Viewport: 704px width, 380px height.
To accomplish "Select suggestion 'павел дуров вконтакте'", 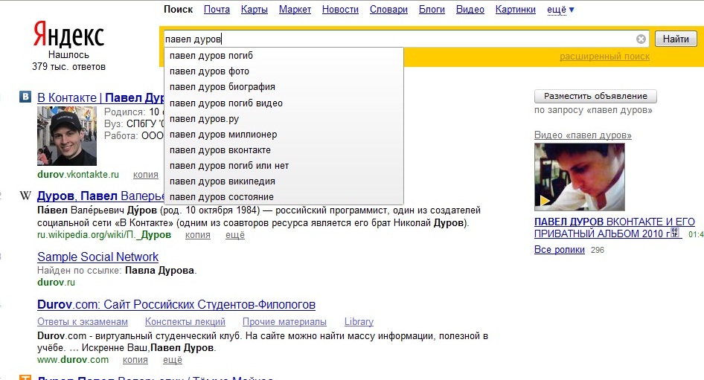I will tap(284, 150).
